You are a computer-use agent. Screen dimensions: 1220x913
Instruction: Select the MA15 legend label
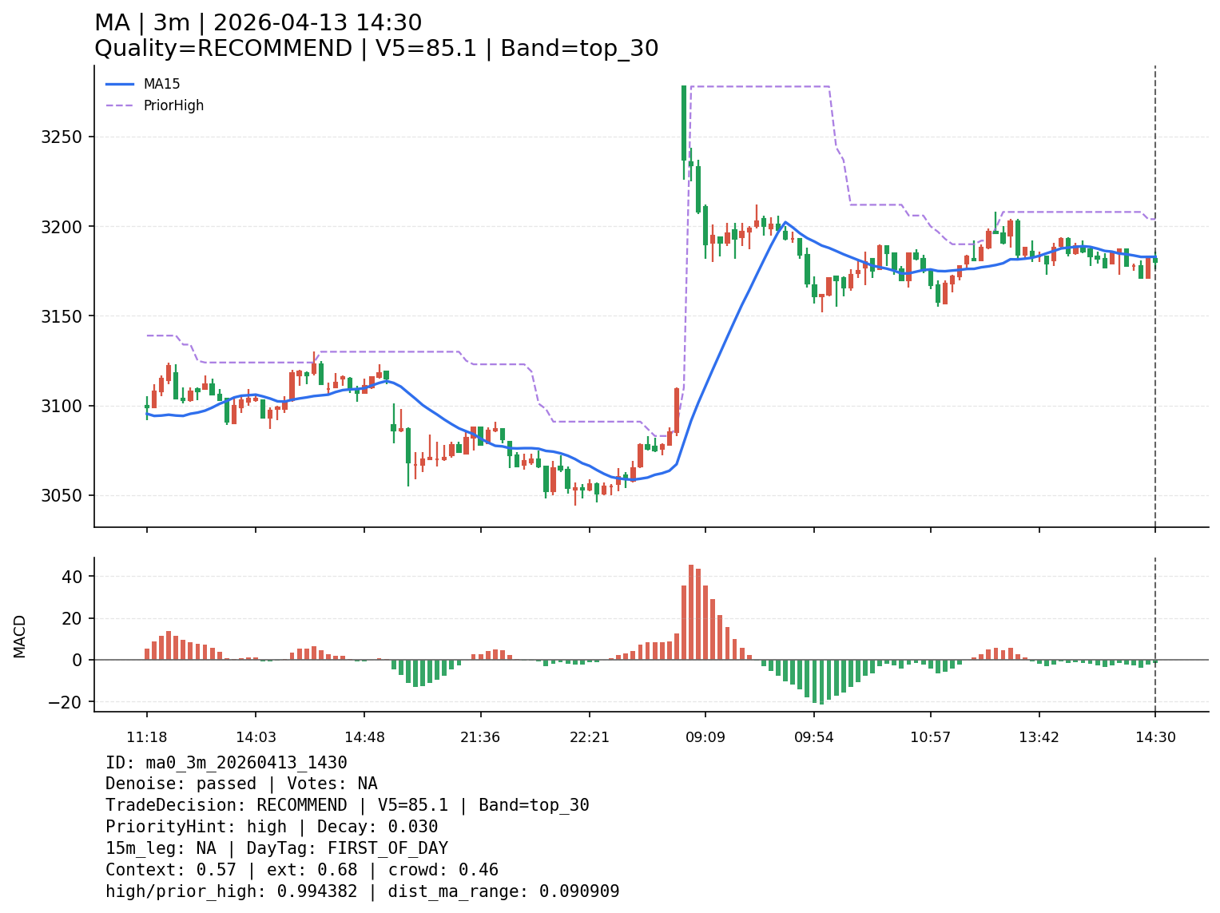tap(161, 84)
